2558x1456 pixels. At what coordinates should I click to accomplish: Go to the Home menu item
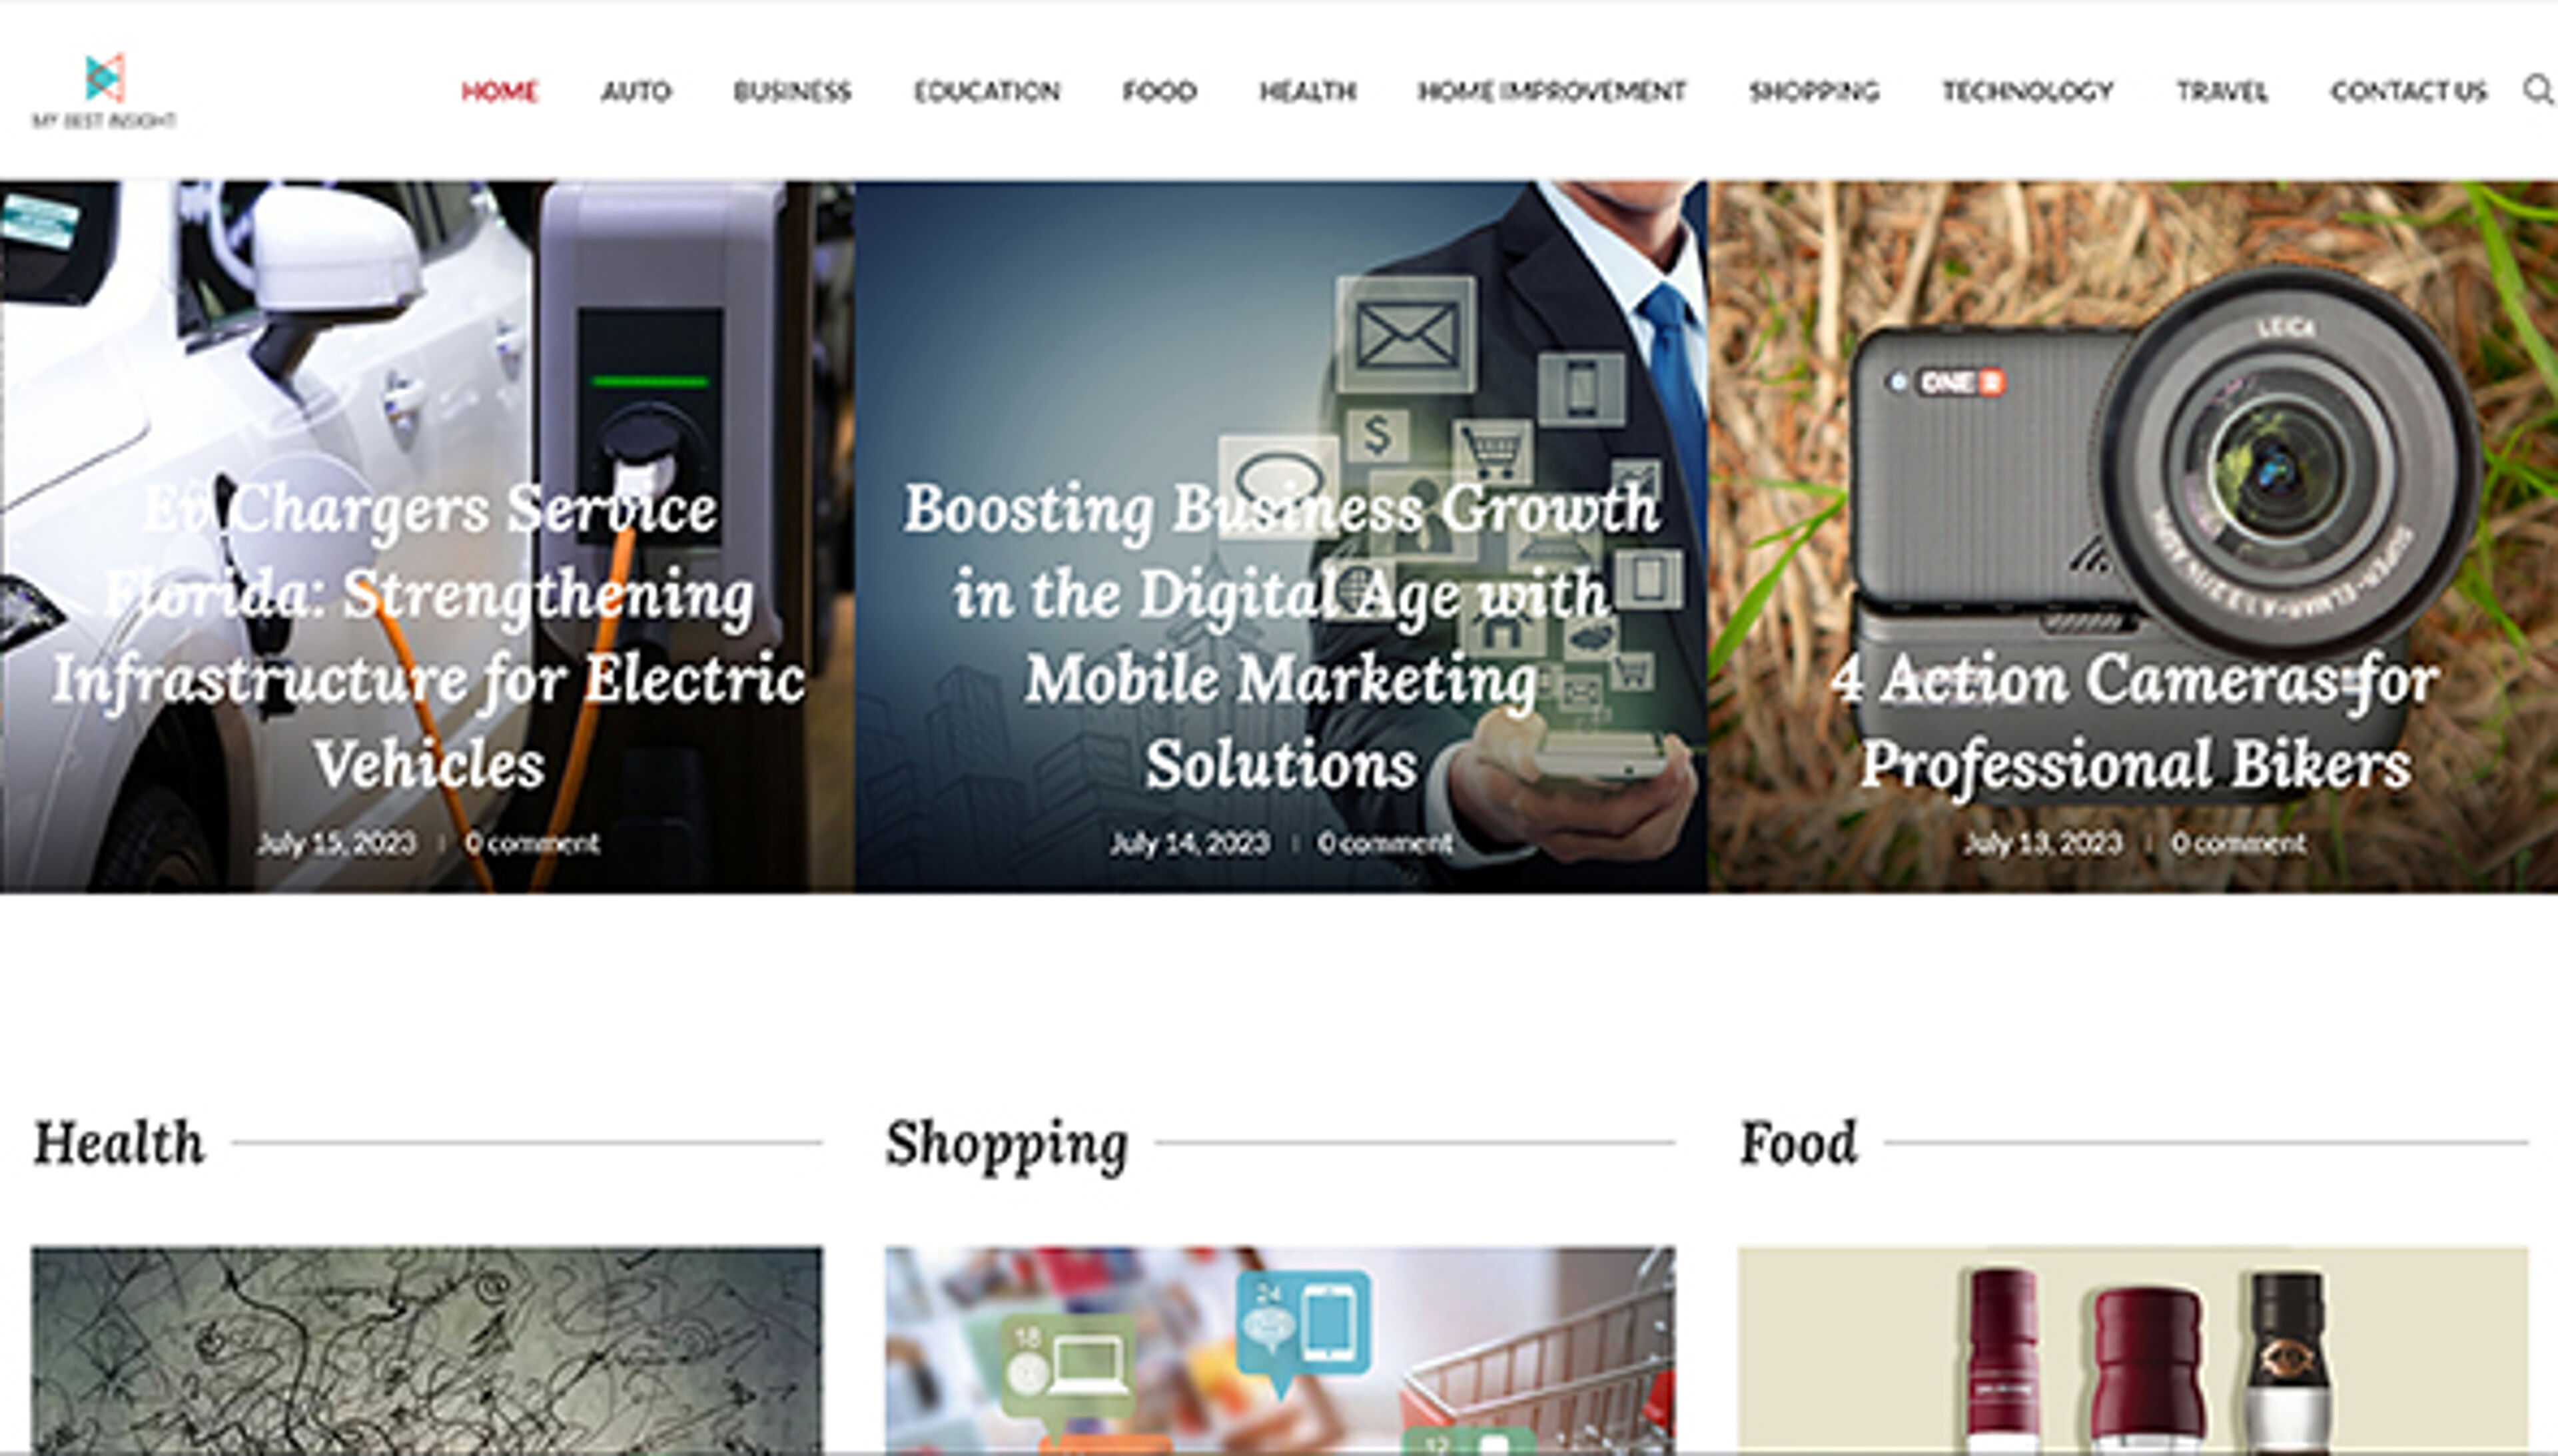pos(499,91)
